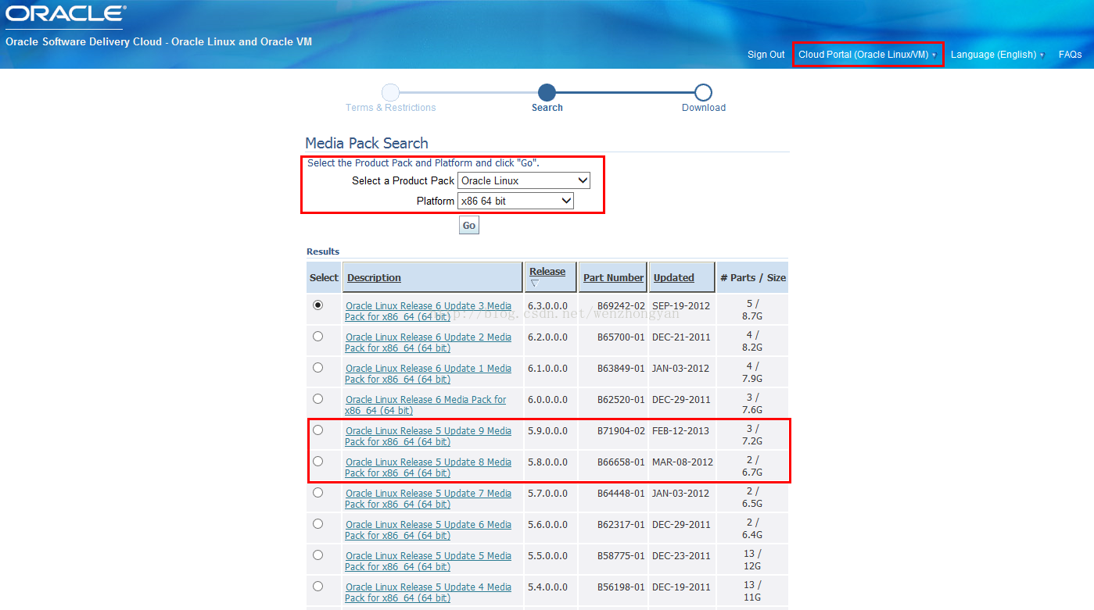Select the Search step circle
Image resolution: width=1094 pixels, height=610 pixels.
pos(547,93)
